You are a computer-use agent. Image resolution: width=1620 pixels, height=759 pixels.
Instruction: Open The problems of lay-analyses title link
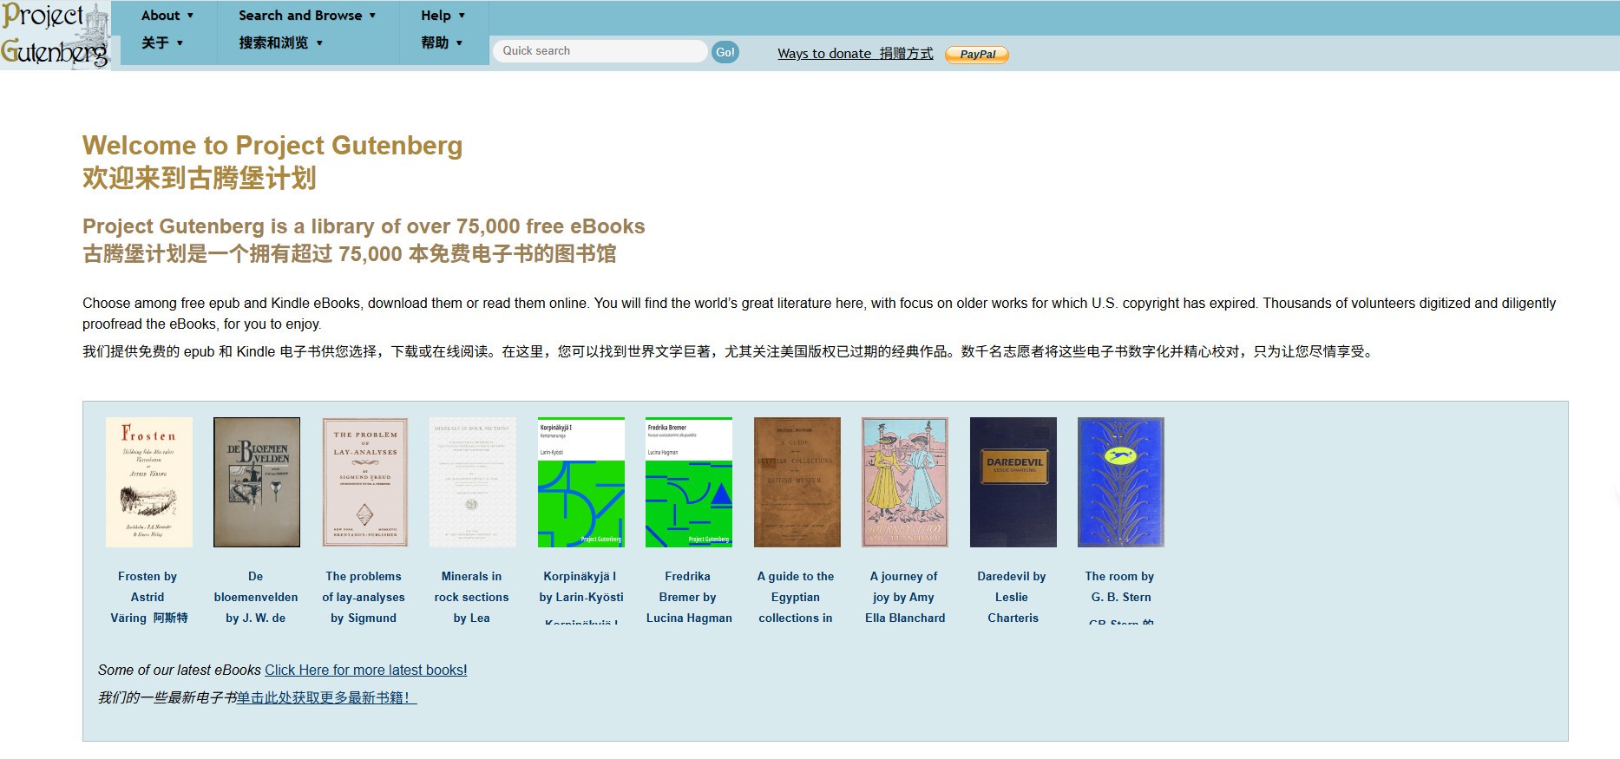(364, 597)
